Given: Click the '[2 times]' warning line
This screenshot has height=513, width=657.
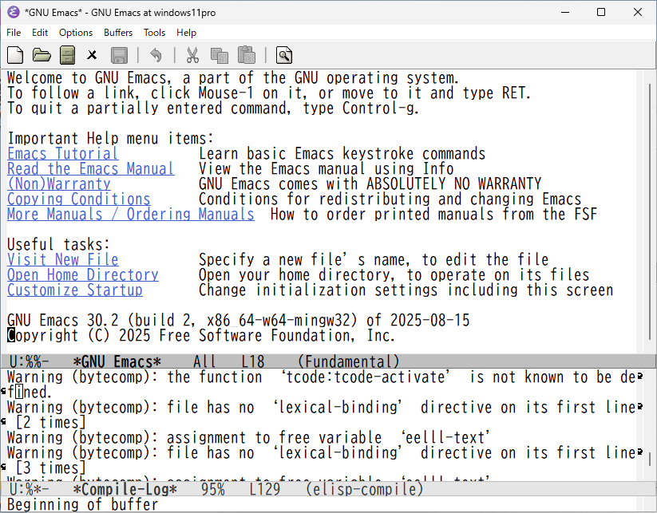Looking at the screenshot, I should pos(51,422).
